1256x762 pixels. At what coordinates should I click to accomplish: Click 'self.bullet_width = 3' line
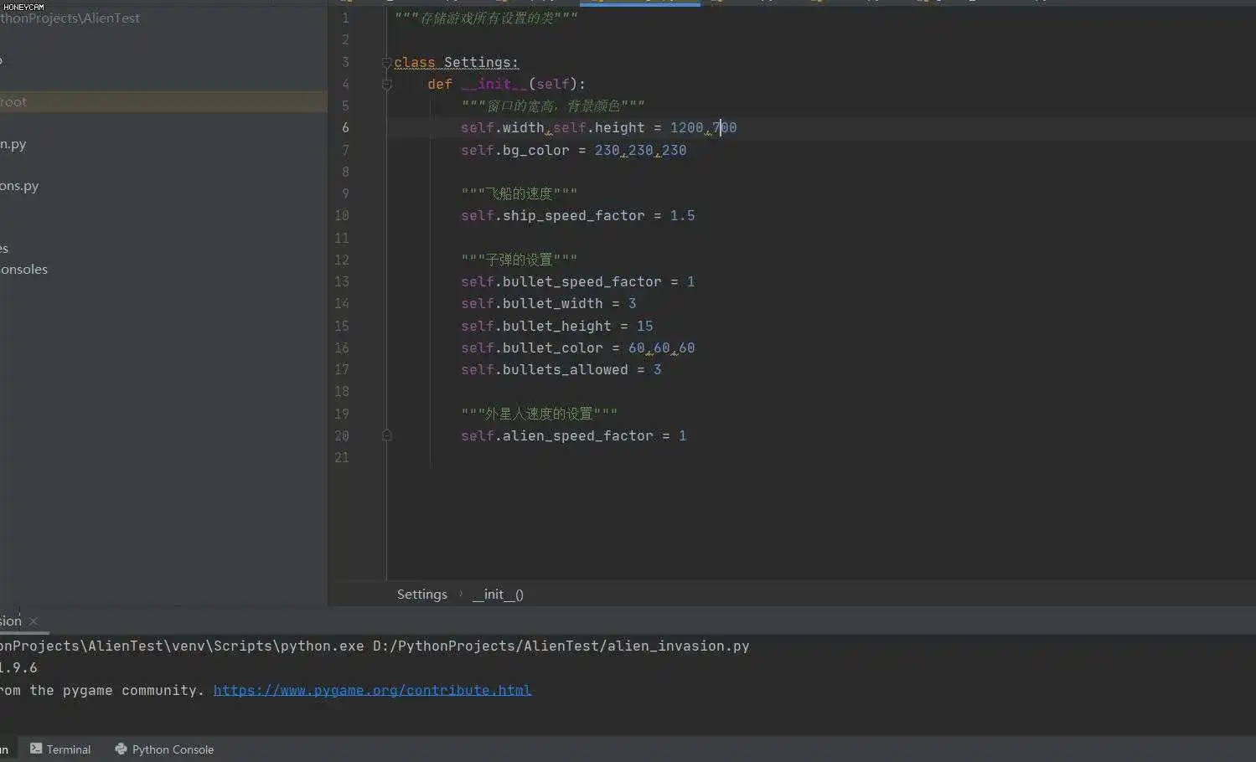(x=548, y=304)
